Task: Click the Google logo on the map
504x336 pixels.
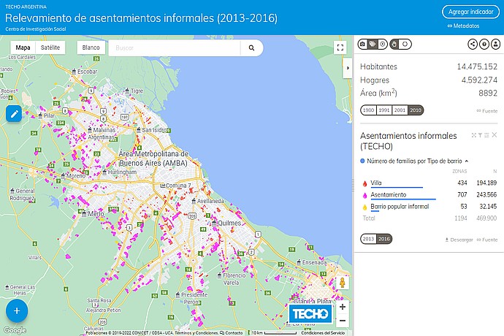Action: click(x=15, y=330)
